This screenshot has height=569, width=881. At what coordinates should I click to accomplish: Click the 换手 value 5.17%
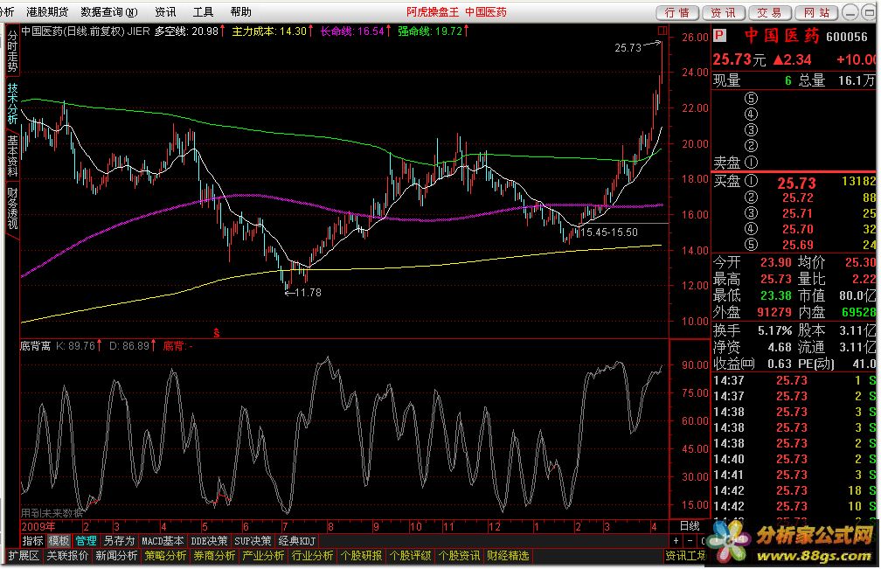pos(774,330)
